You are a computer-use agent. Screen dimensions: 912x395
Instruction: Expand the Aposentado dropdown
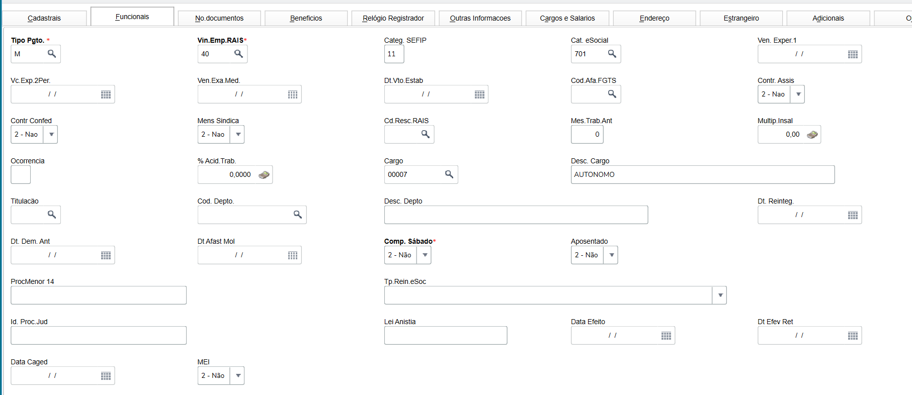click(611, 255)
